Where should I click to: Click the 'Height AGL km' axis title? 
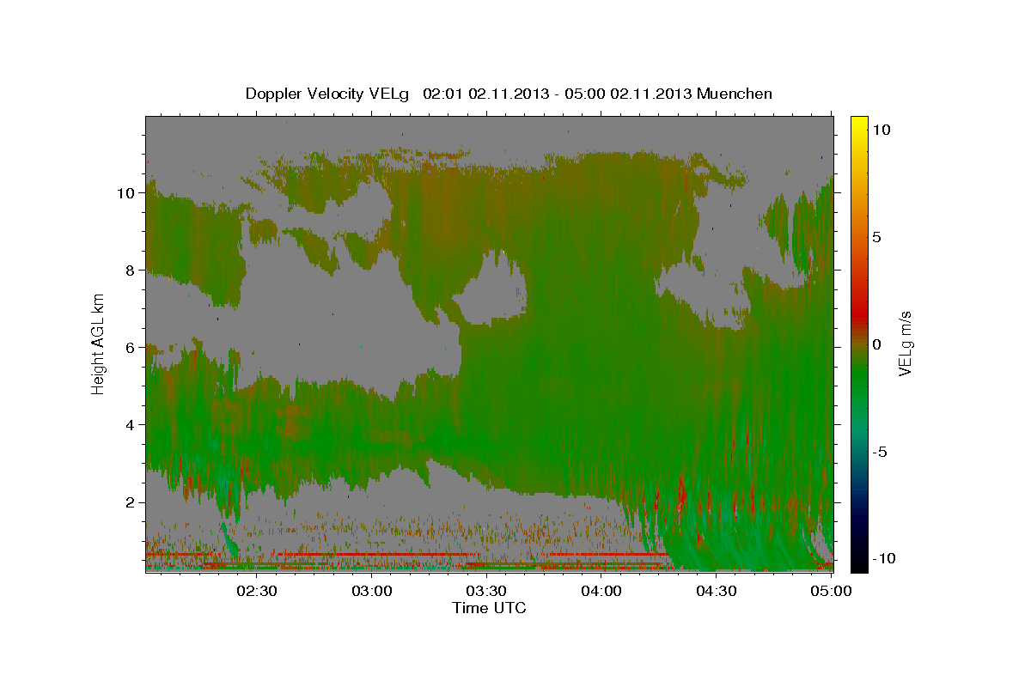tap(99, 343)
